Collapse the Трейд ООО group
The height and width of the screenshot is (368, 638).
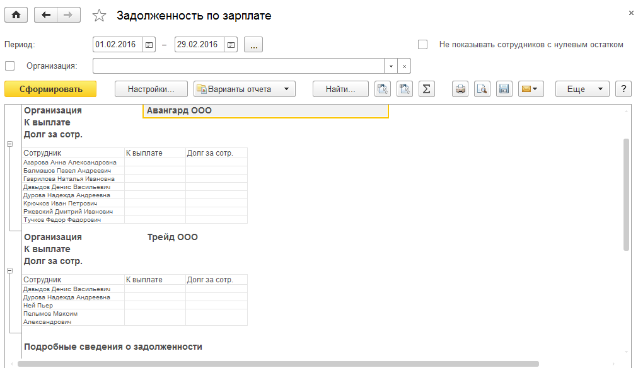coord(9,270)
